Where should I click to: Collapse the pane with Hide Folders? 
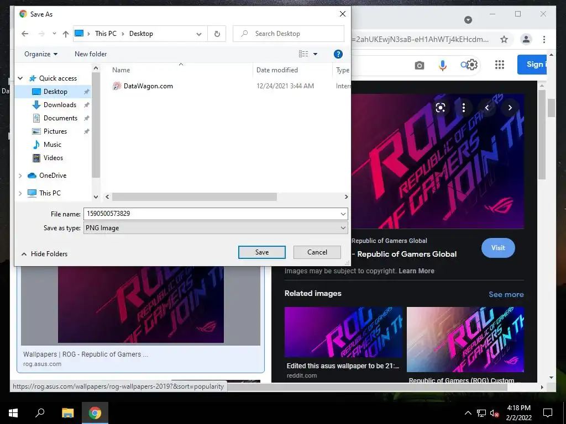44,254
